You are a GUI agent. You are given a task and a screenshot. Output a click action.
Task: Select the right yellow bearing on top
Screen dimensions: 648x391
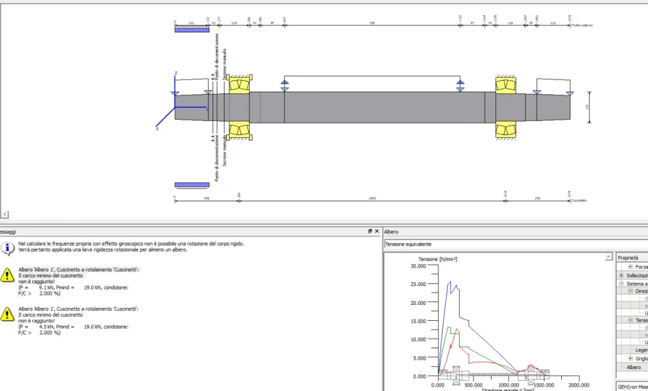click(x=506, y=84)
